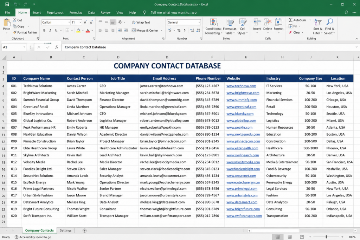Switch to Page Break Preview in status bar

coord(302,237)
